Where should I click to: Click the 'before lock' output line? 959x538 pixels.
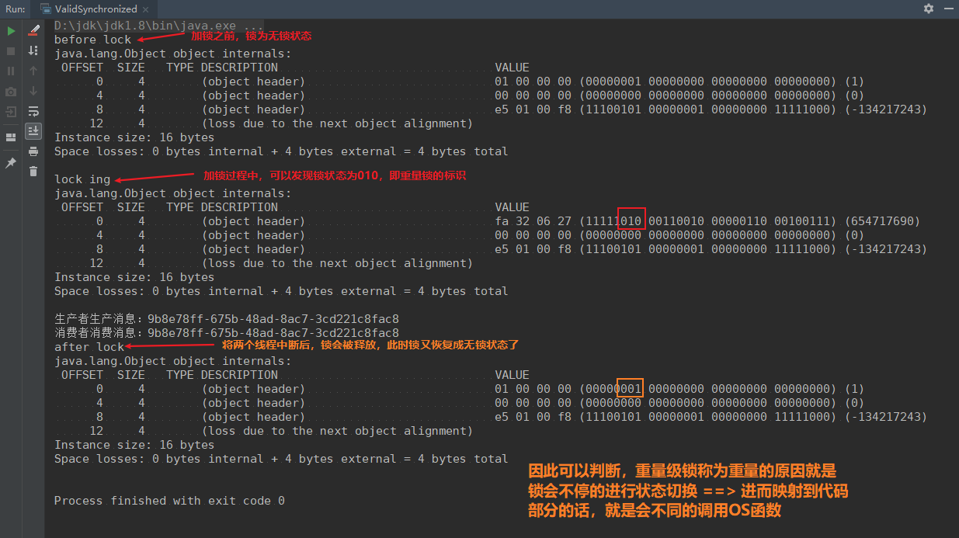click(x=92, y=40)
